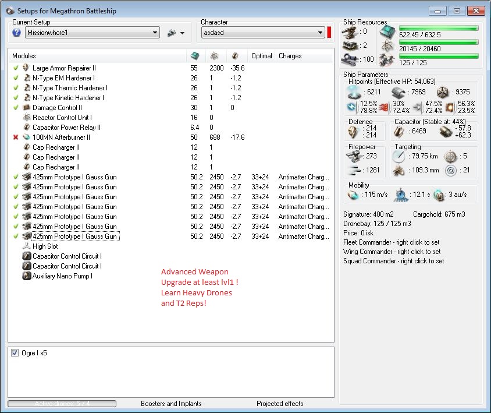Open the Missionwhore1 setup dropdown
This screenshot has height=413, width=491.
click(92, 33)
